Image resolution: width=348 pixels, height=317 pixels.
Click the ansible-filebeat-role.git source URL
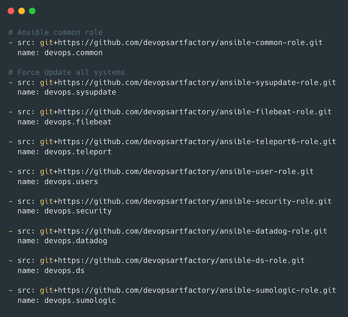click(x=186, y=112)
